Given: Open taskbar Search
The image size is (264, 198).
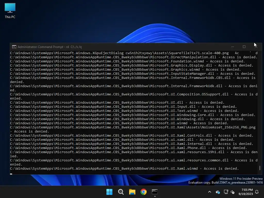Looking at the screenshot, I should pos(121,192).
